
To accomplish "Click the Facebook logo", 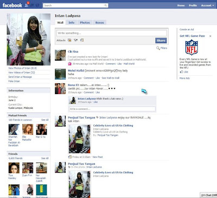I will tap(12, 5).
